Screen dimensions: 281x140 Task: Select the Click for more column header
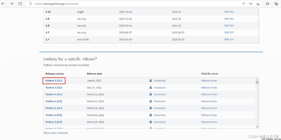pos(209,74)
